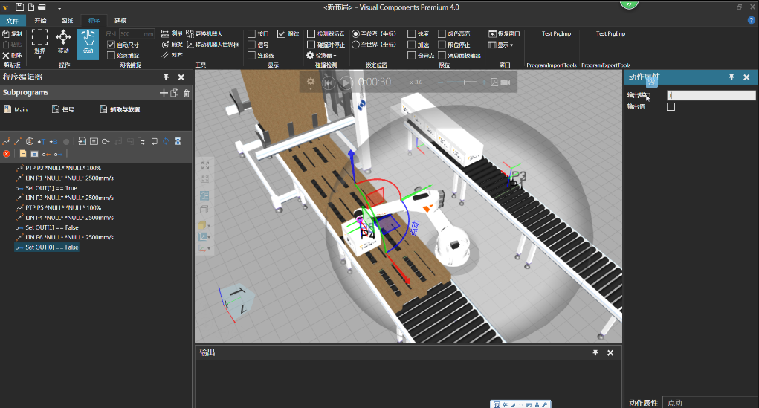759x408 pixels.
Task: Click the 输出端口 input field
Action: [711, 95]
